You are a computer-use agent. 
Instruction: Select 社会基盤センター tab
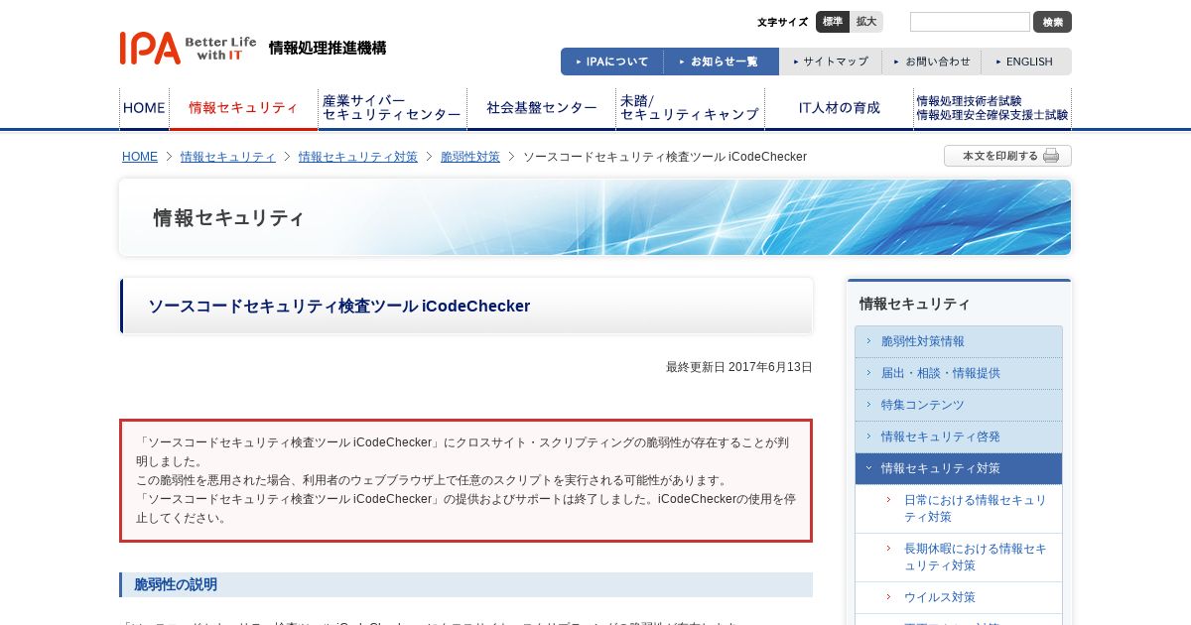pos(541,108)
